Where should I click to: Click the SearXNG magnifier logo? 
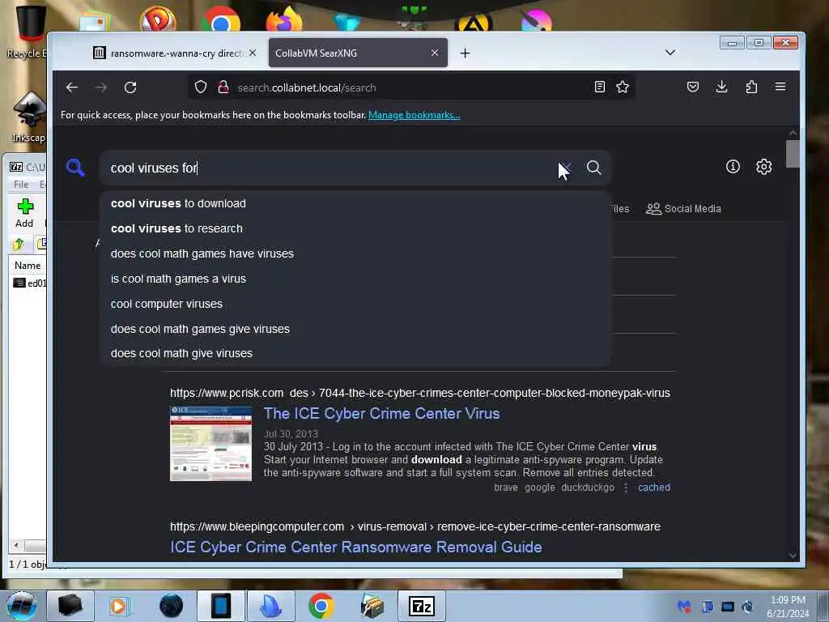point(75,168)
